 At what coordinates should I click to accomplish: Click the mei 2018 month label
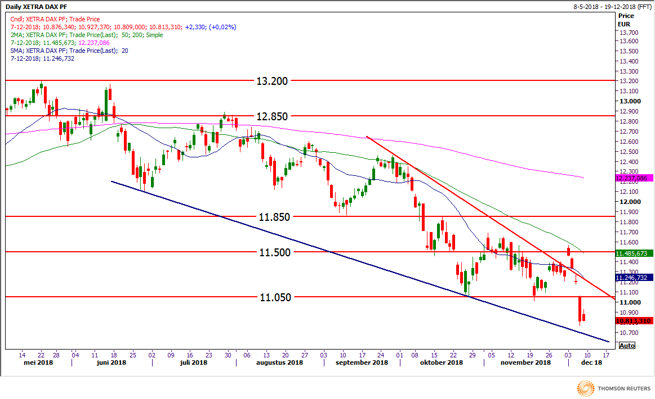click(38, 362)
